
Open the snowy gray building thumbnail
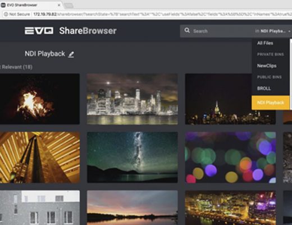click(40, 208)
